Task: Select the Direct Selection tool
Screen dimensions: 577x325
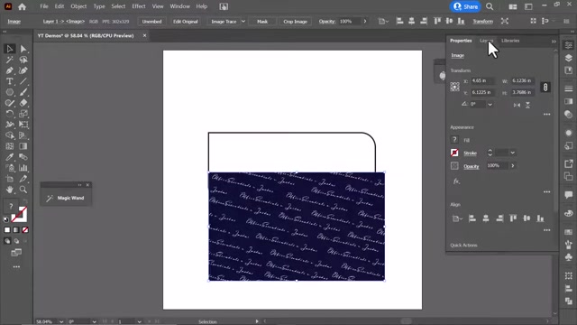Action: point(23,49)
